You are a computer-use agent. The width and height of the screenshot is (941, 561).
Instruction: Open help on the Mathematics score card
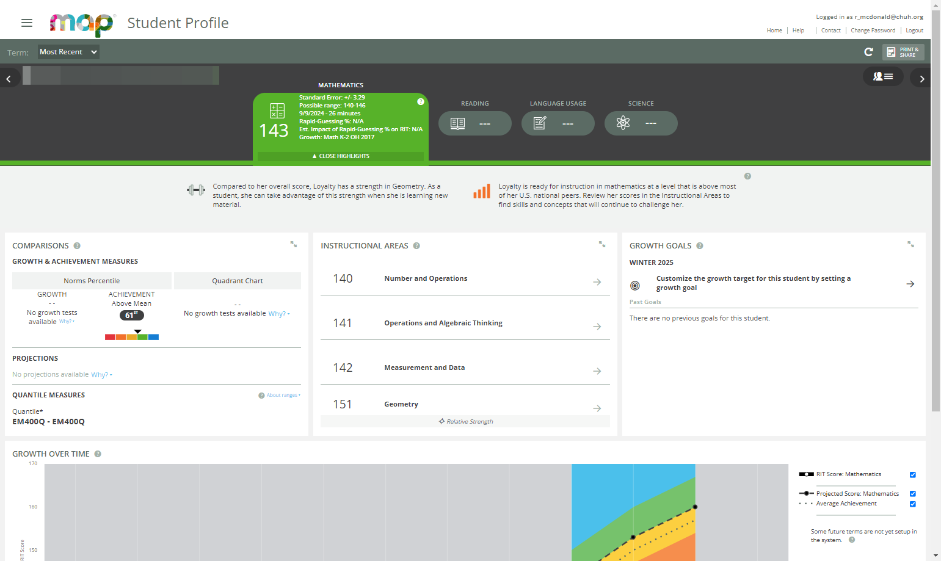point(421,101)
